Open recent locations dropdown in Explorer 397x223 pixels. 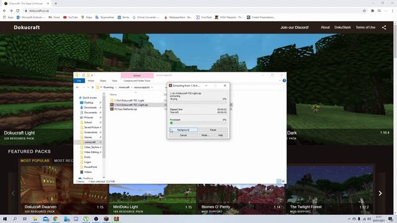click(x=88, y=87)
